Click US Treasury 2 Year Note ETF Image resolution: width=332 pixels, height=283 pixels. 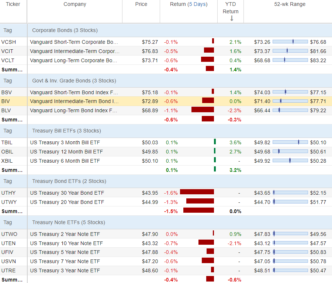point(65,234)
